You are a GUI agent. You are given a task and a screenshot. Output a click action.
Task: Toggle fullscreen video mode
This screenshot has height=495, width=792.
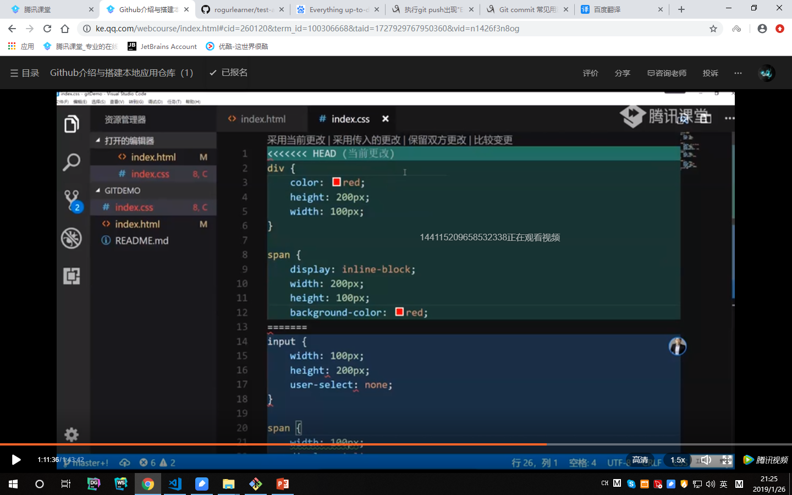tap(727, 460)
